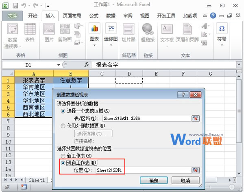The width and height of the screenshot is (244, 192).
Task: Insert a text box using 文本框
Action: 167,30
